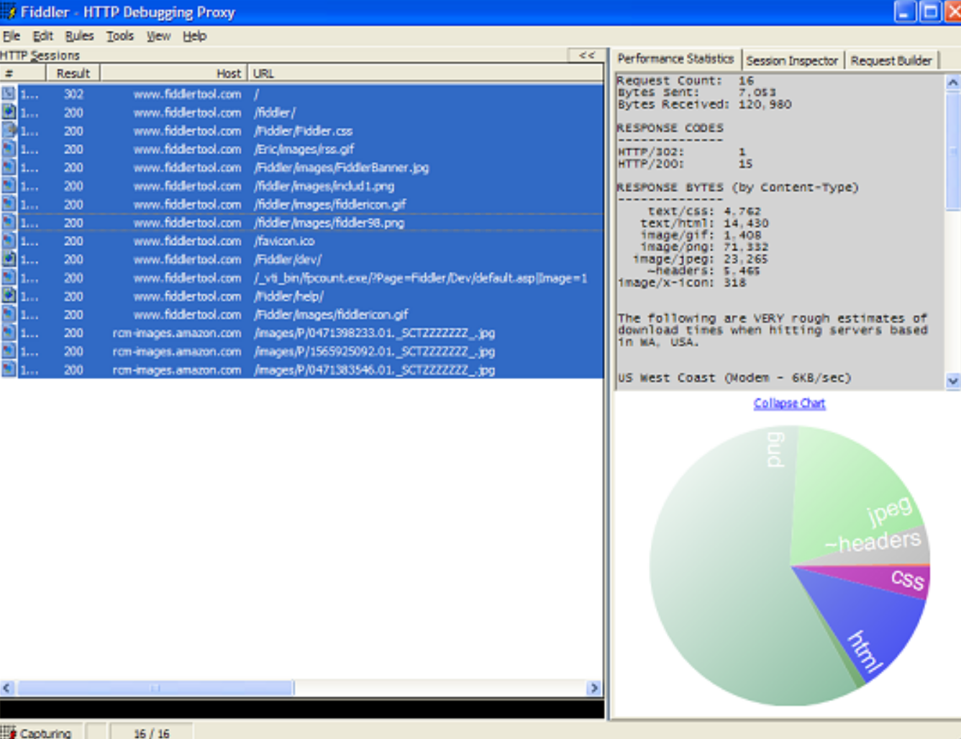Sort sessions by the Host column header

(173, 73)
